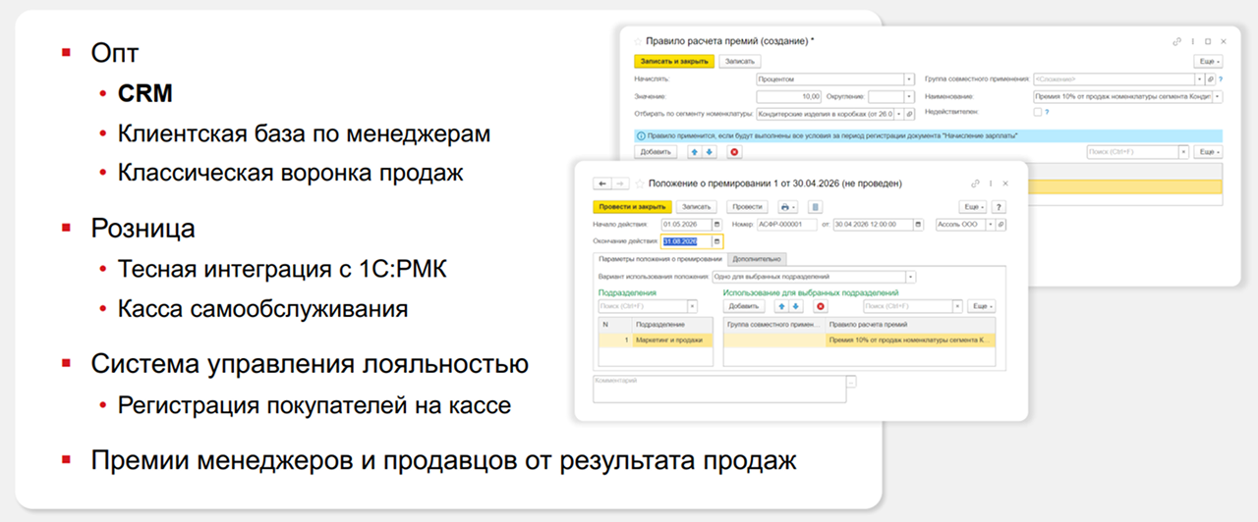Screen dimensions: 1258x522
Task: Click the Подразделения search field
Action: 643,306
